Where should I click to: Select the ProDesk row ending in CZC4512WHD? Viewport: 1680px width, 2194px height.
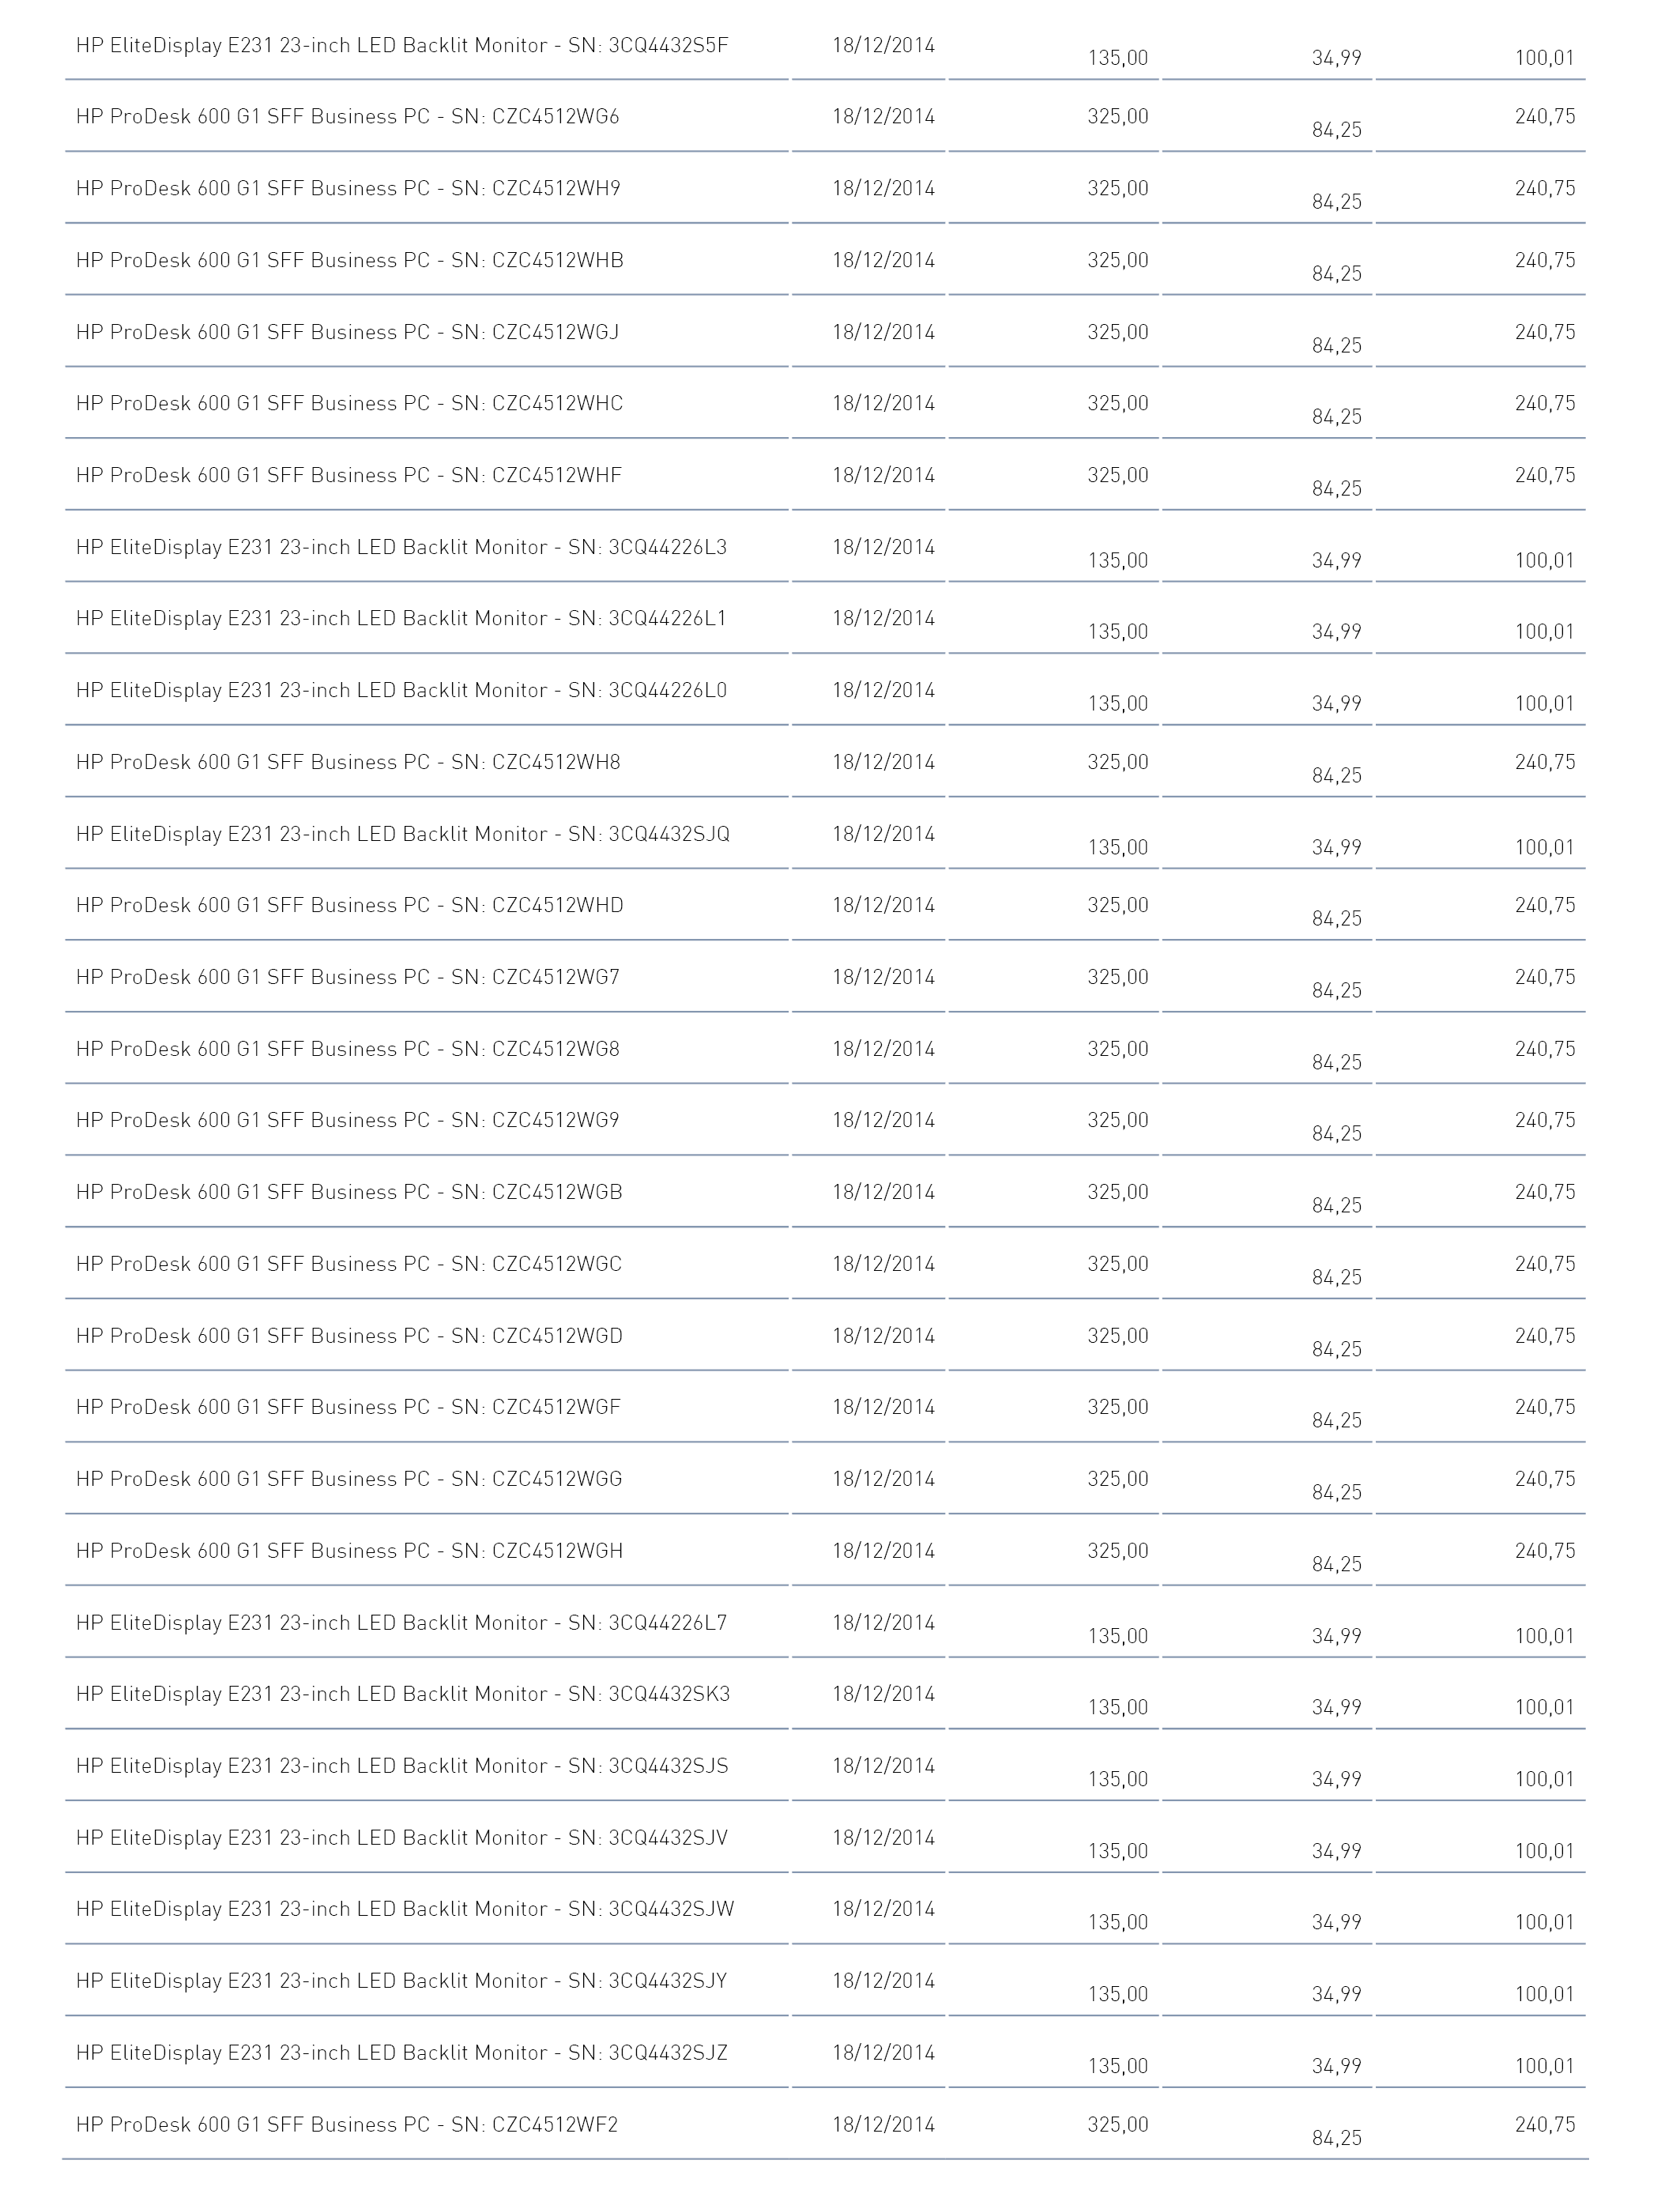[x=826, y=906]
